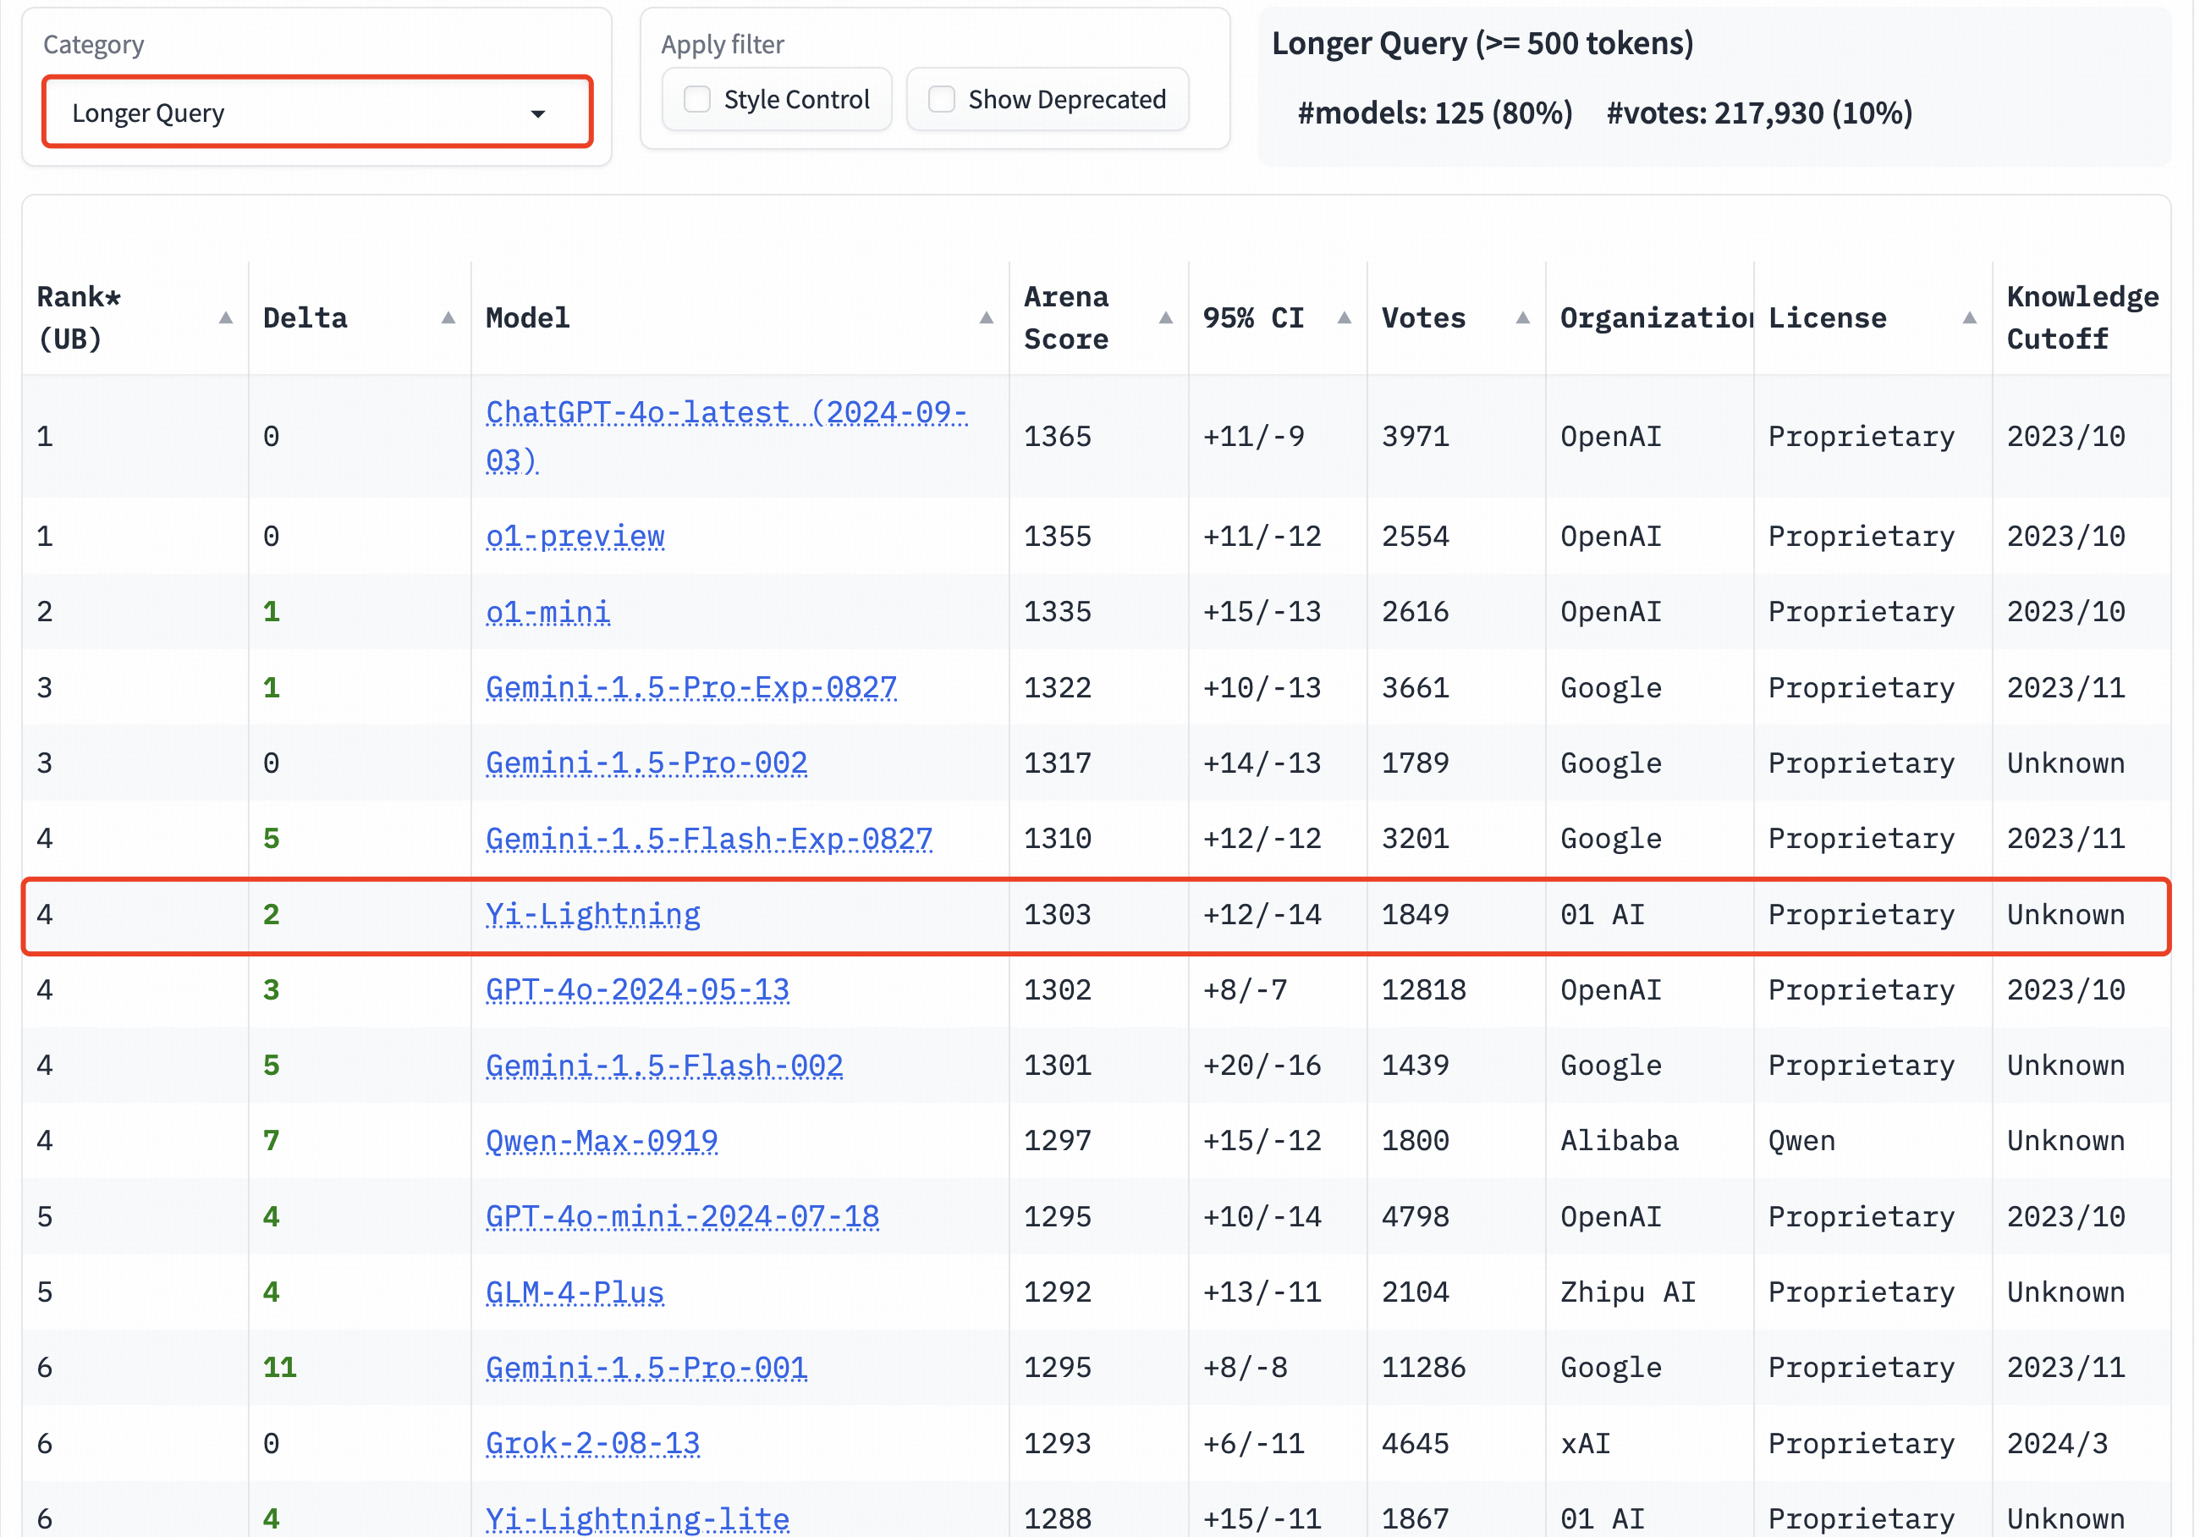
Task: Click the Category dropdown caret arrow
Action: click(537, 114)
